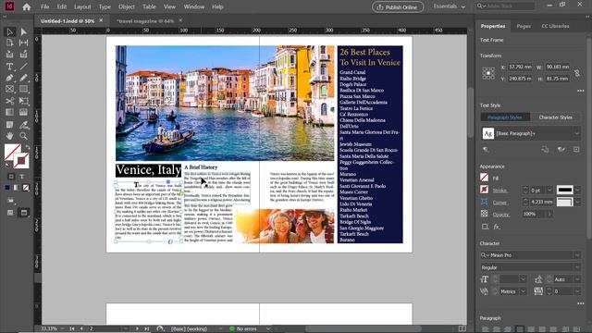Select Character Styles toggle in Text Style
The image size is (592, 333).
coord(555,117)
